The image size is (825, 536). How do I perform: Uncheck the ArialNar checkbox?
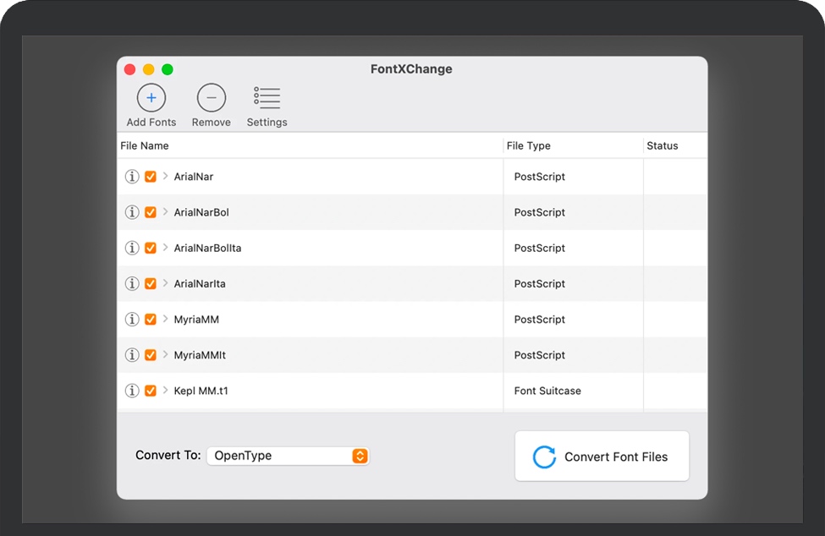click(151, 177)
